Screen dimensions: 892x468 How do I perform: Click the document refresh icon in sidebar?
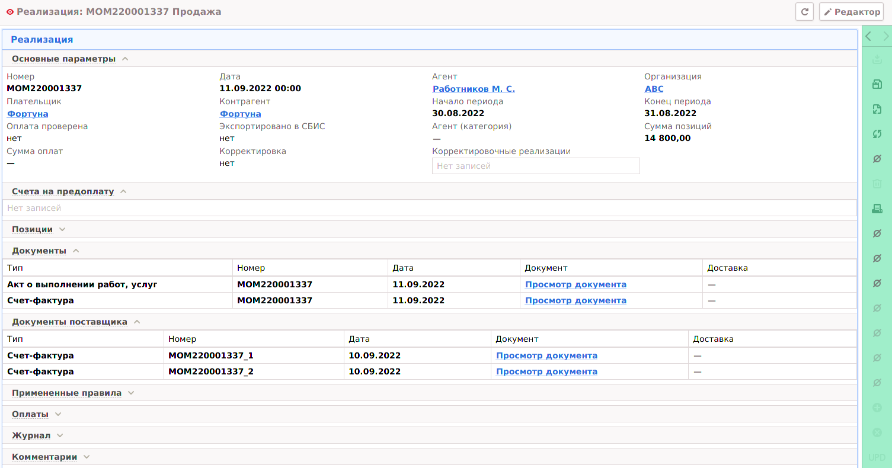click(877, 109)
